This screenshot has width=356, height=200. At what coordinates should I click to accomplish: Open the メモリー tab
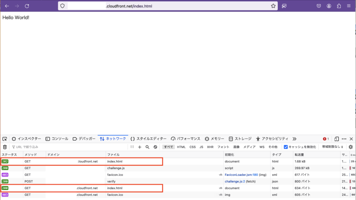coord(214,139)
